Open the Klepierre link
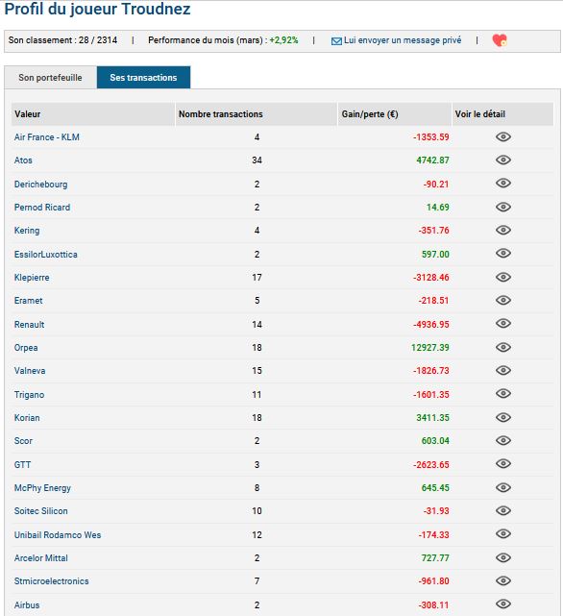This screenshot has height=616, width=563. 32,278
